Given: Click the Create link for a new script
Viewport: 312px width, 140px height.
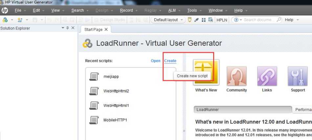Looking at the screenshot, I should 170,61.
